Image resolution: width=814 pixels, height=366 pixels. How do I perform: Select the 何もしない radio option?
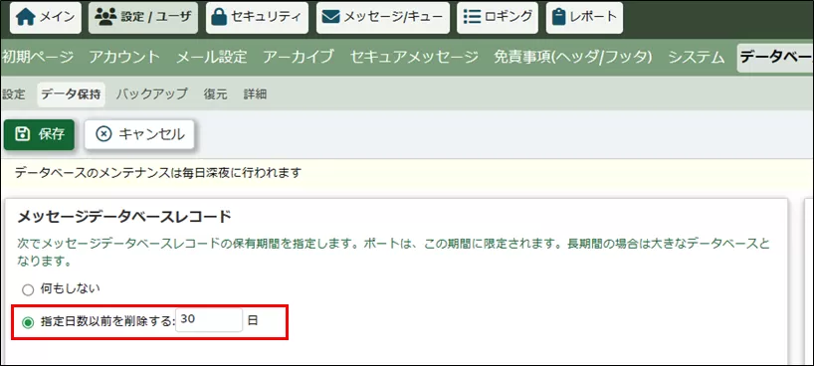point(28,290)
